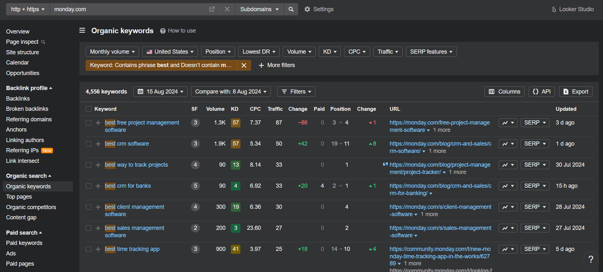Change the 15 Aug 2024 date
This screenshot has height=272, width=603.
(x=160, y=92)
